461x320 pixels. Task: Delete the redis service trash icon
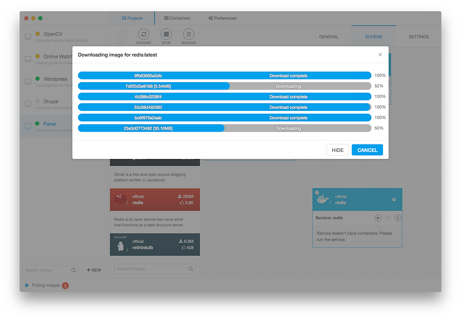pos(397,218)
